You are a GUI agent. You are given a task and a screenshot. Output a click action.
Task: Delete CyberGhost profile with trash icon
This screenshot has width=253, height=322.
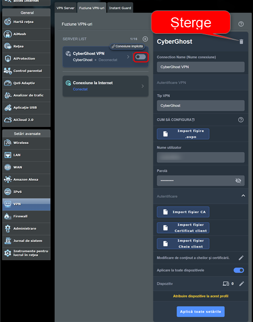tap(241, 41)
